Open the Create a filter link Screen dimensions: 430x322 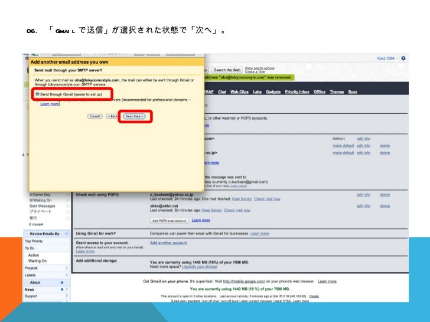tap(255, 71)
